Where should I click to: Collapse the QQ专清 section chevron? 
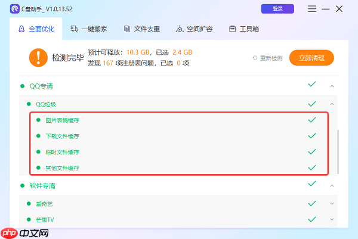(x=332, y=86)
